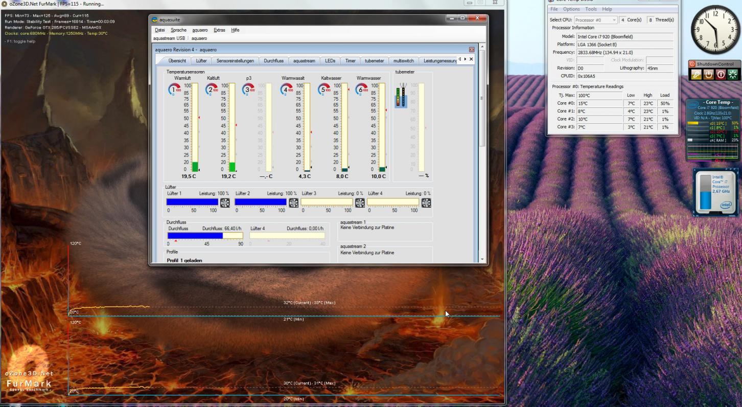Click the Model field in Core Temp
The width and height of the screenshot is (742, 407).
click(x=624, y=37)
